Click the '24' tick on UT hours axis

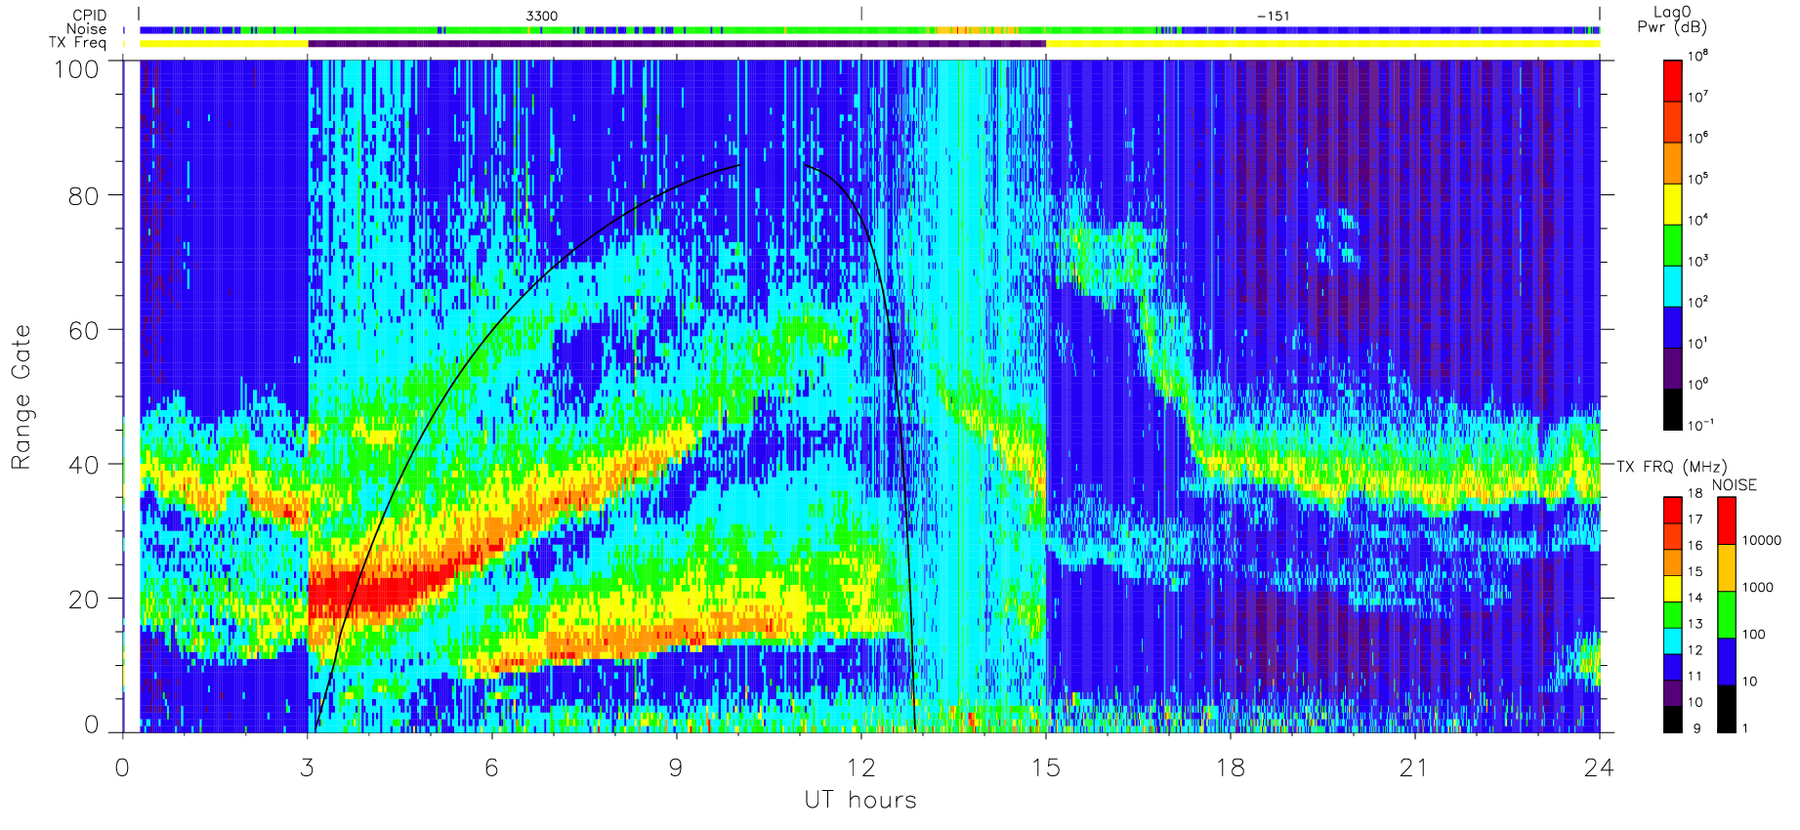pyautogui.click(x=1599, y=768)
